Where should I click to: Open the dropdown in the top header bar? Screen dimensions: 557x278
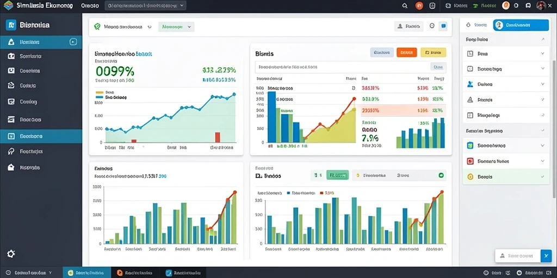pyautogui.click(x=146, y=5)
